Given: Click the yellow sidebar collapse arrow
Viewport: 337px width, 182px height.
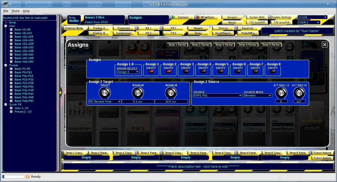Looking at the screenshot, I should click(x=60, y=93).
